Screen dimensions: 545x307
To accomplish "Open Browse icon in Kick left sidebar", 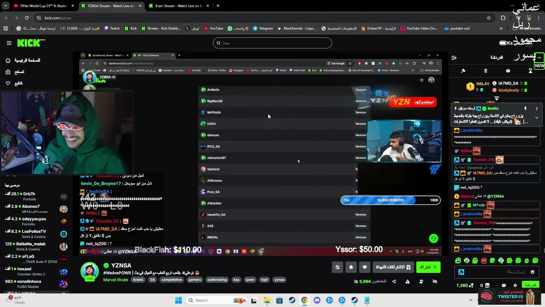I will pyautogui.click(x=8, y=72).
